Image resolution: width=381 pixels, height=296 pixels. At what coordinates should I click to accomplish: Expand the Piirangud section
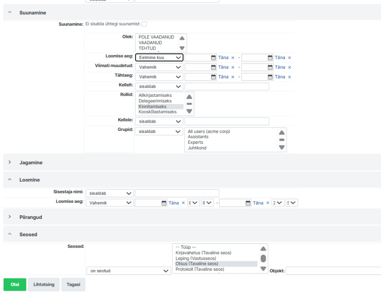[x=10, y=217]
